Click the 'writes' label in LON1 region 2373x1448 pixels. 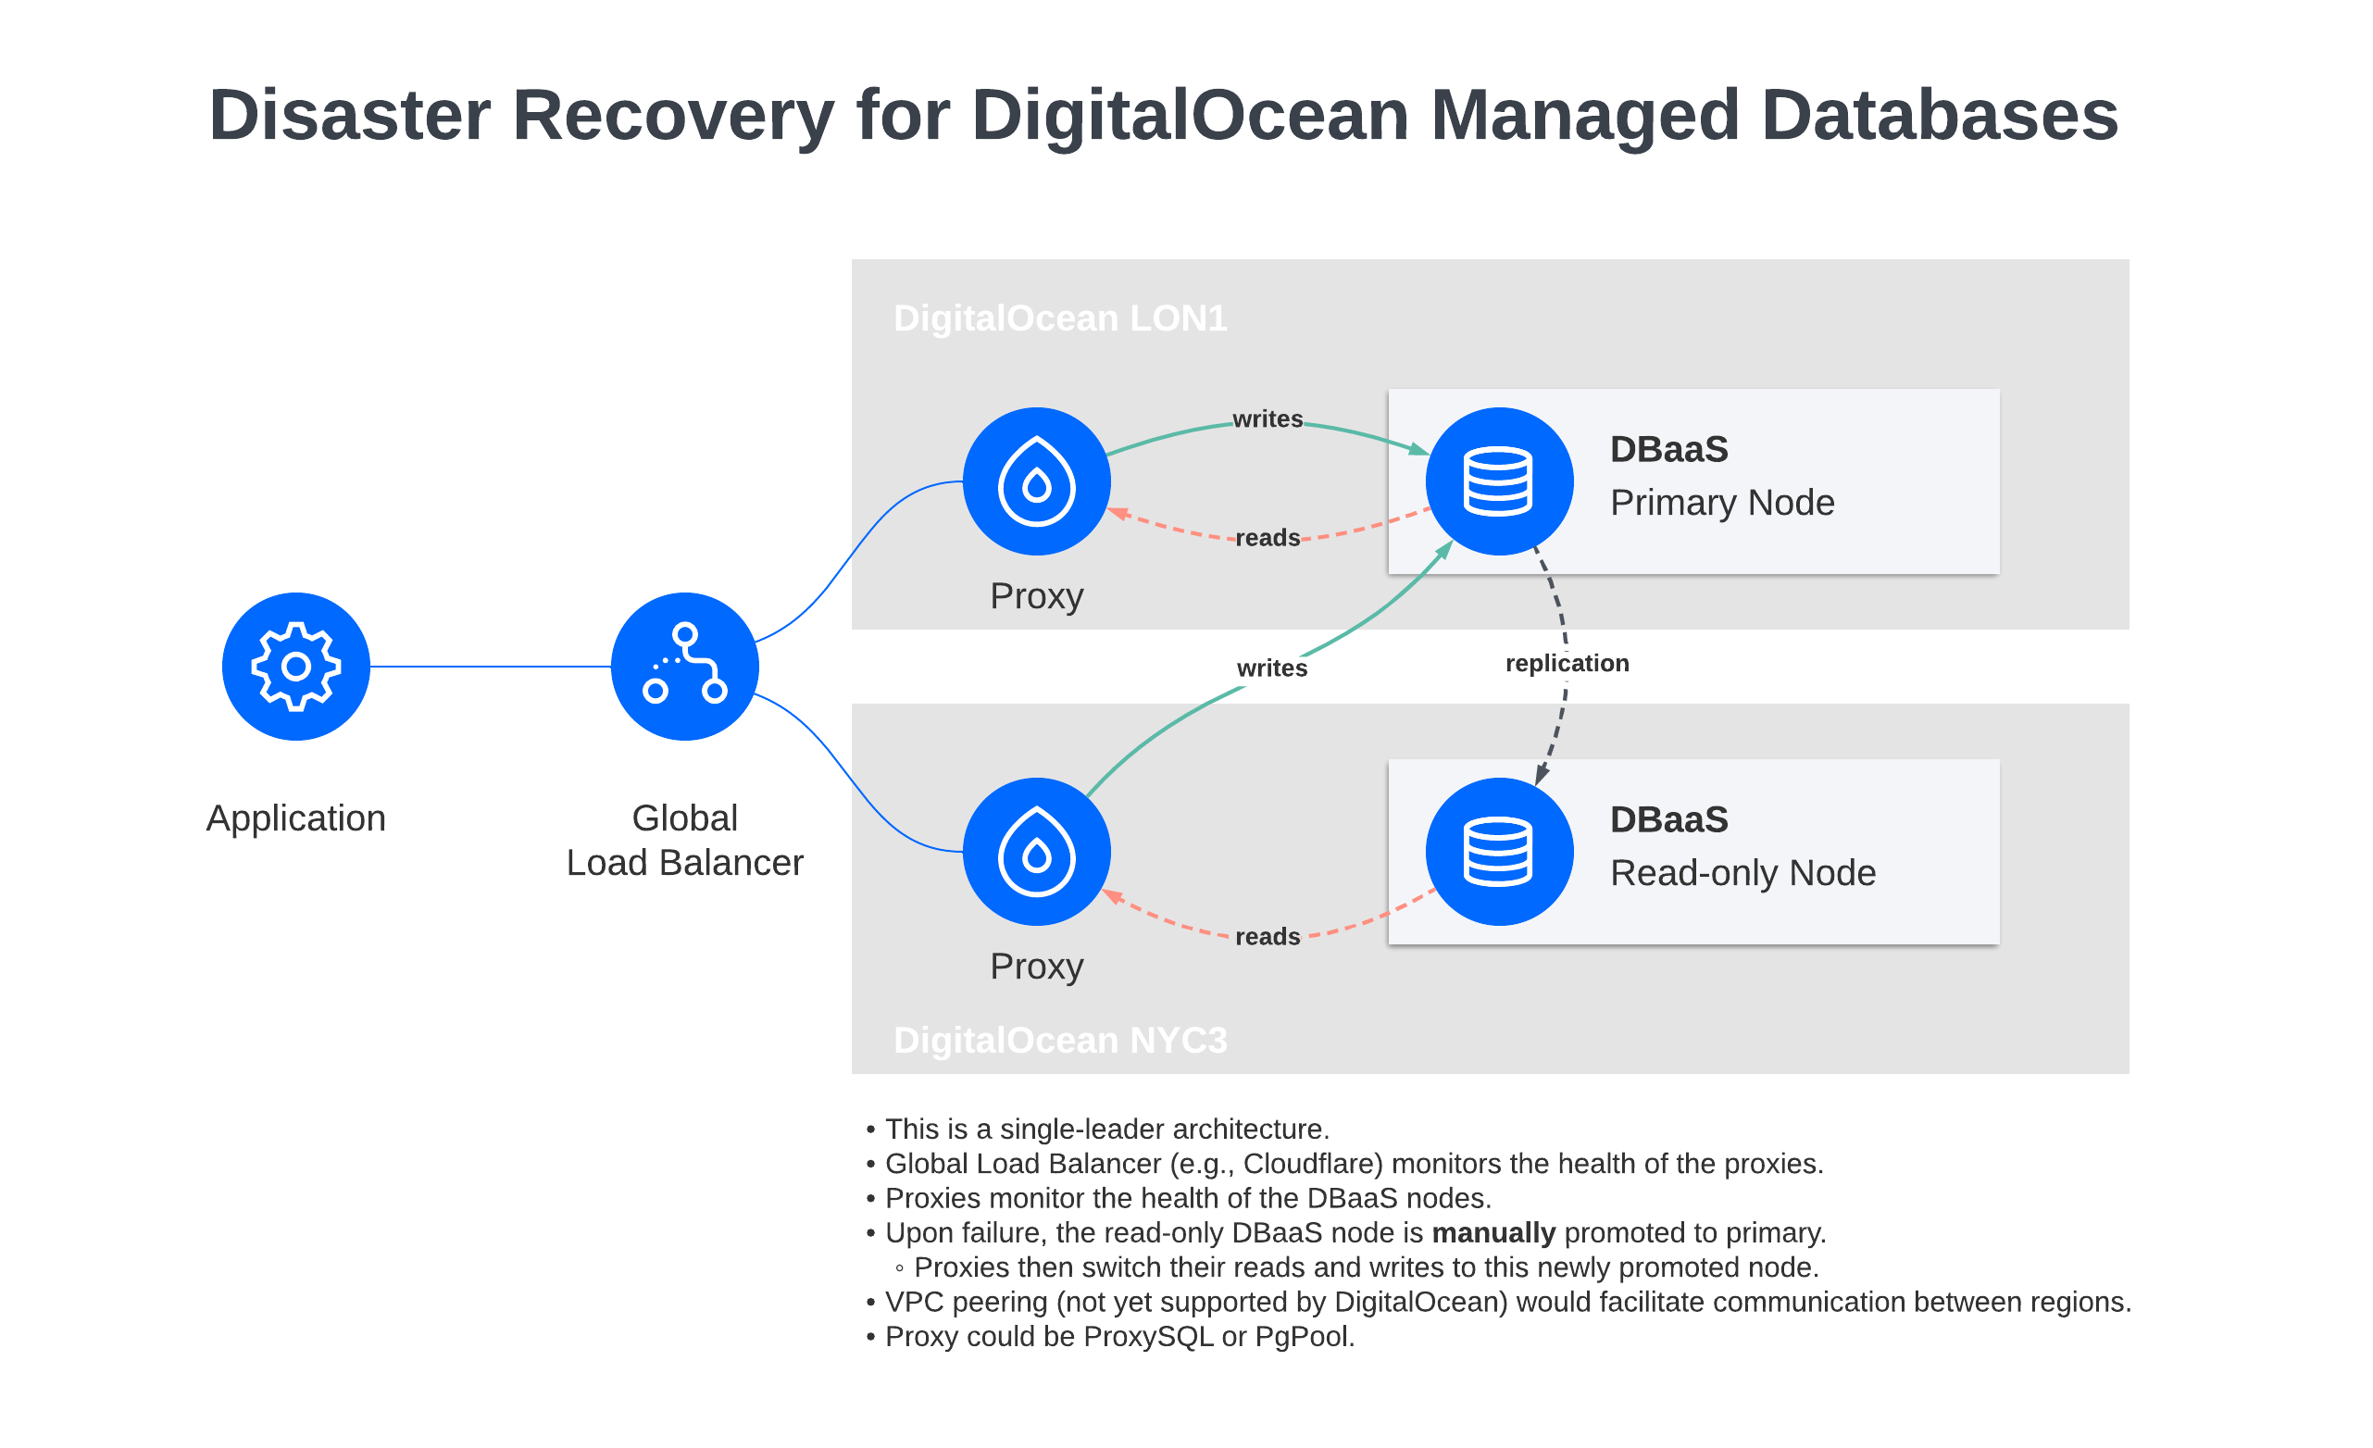[x=1268, y=418]
